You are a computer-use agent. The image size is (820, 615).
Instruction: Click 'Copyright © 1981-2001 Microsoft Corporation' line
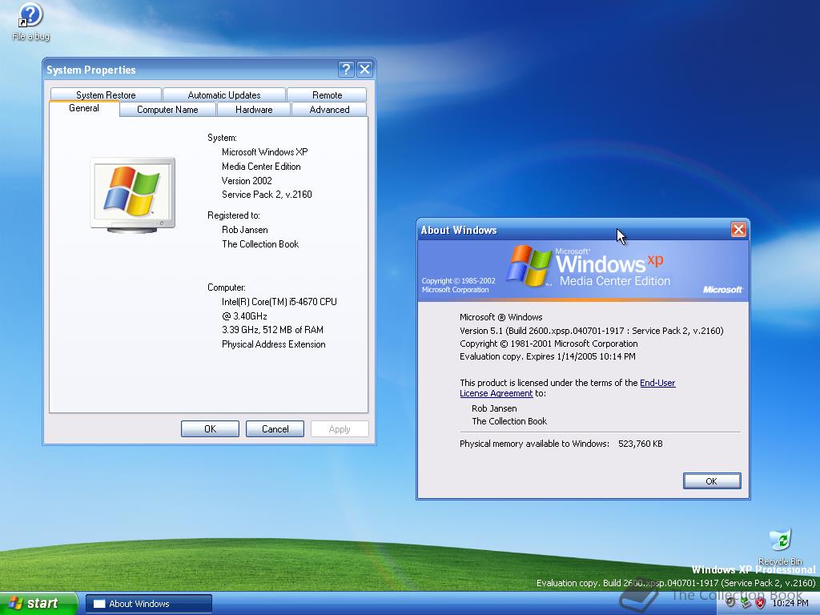(x=549, y=344)
